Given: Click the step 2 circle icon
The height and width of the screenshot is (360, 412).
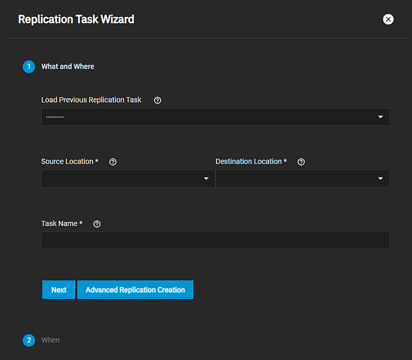Looking at the screenshot, I should point(29,341).
